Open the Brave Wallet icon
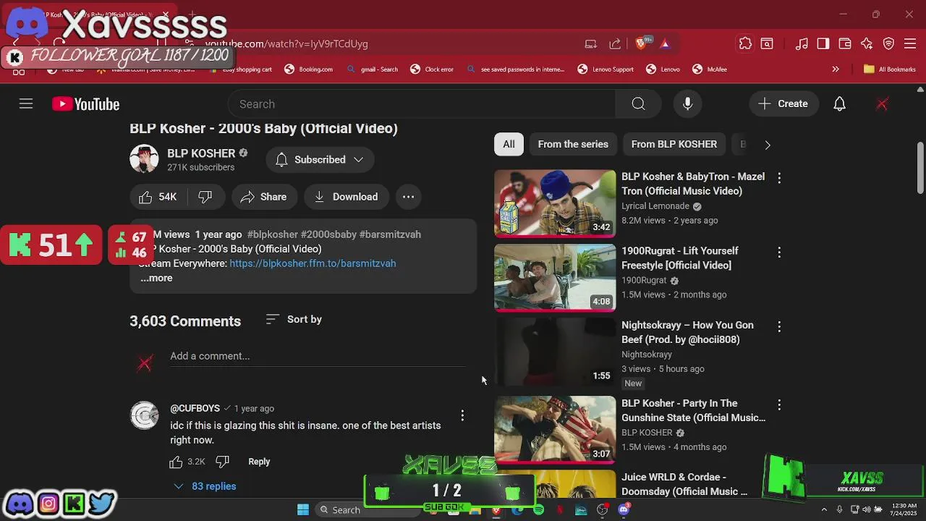Viewport: 926px width, 521px height. pos(845,43)
